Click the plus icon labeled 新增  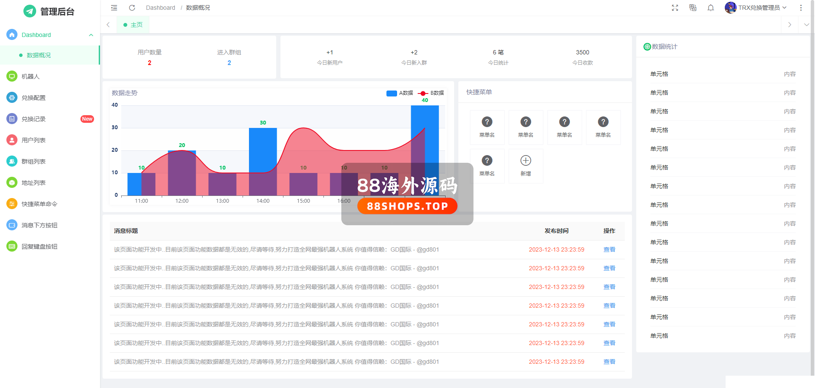tap(526, 161)
